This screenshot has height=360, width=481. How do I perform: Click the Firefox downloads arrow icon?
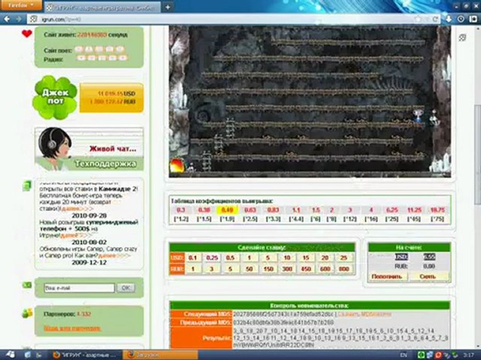448,19
